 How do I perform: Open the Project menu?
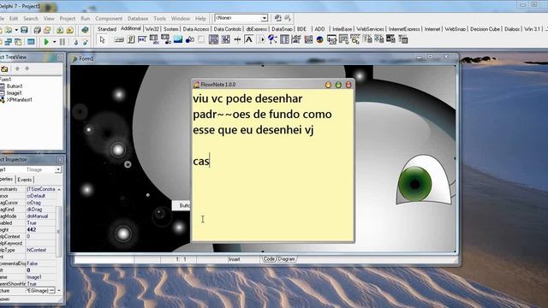coord(68,18)
